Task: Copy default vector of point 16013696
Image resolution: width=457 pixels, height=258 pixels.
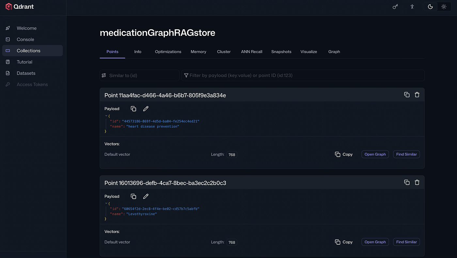Action: pos(344,242)
